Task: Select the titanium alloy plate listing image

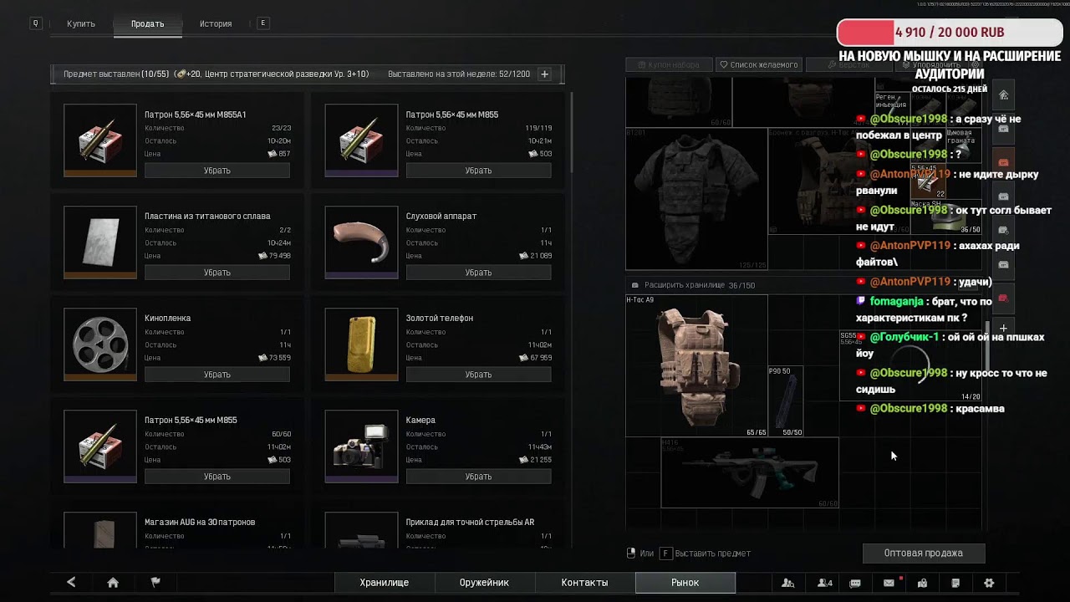Action: coord(100,242)
